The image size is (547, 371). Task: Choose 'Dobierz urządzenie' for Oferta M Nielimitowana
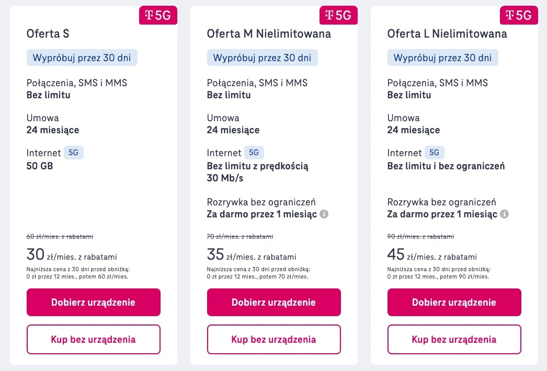274,303
